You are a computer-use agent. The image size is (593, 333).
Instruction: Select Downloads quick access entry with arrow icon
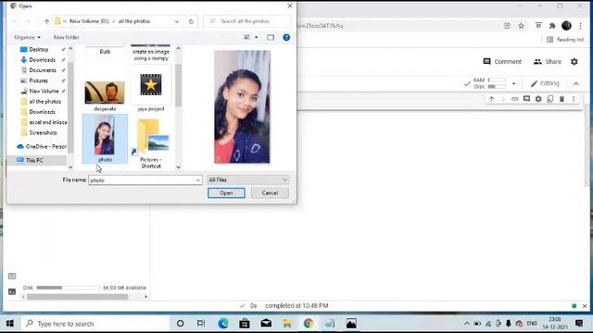coord(42,60)
